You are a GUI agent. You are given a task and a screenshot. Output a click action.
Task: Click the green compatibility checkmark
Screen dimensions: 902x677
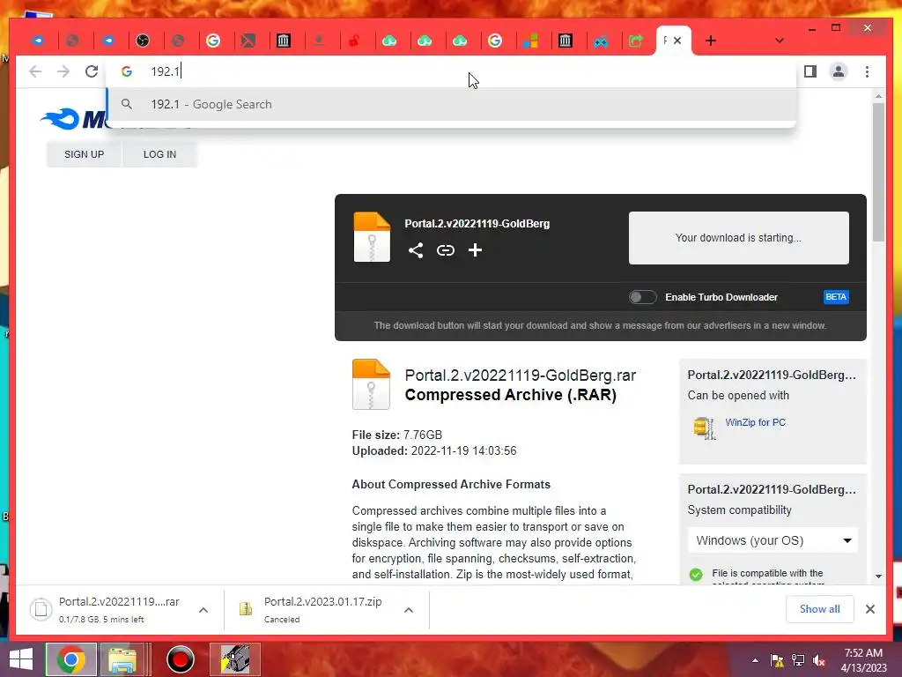(x=696, y=575)
